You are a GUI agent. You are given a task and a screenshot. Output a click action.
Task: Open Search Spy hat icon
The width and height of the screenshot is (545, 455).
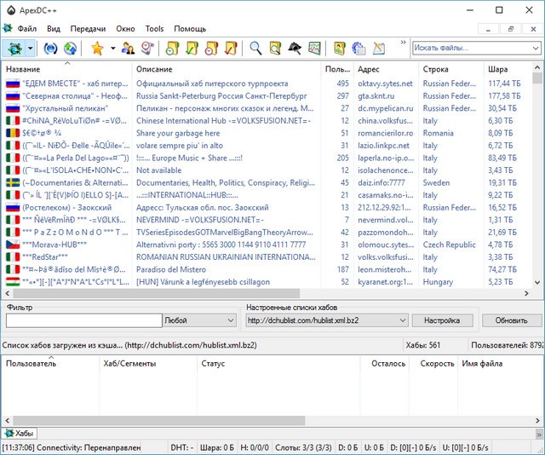coord(294,49)
